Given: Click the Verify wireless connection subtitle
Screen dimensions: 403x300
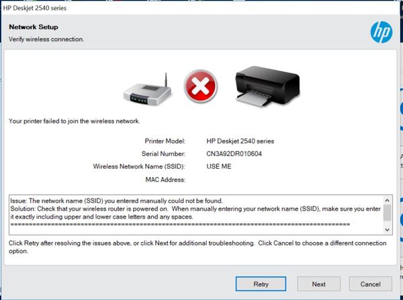Looking at the screenshot, I should tap(46, 39).
